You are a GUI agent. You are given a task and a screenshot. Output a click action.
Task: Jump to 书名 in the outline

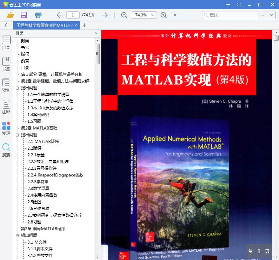(25, 47)
